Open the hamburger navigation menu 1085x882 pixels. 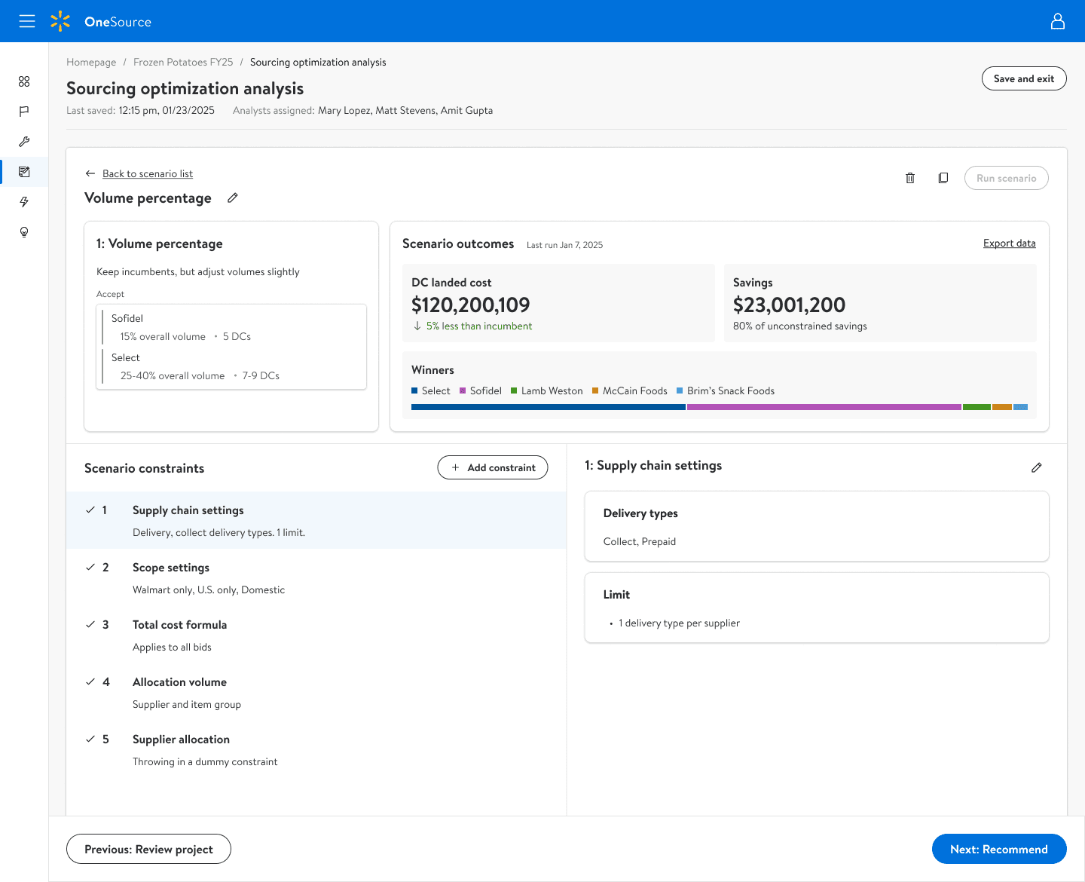tap(27, 21)
